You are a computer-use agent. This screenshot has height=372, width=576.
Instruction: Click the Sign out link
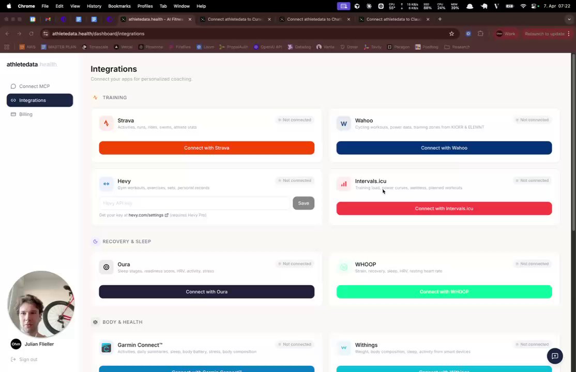pos(24,360)
